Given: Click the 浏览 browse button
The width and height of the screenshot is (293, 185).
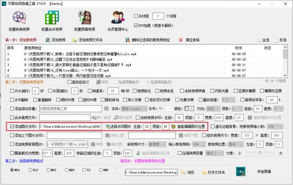Looking at the screenshot, I should 187,172.
